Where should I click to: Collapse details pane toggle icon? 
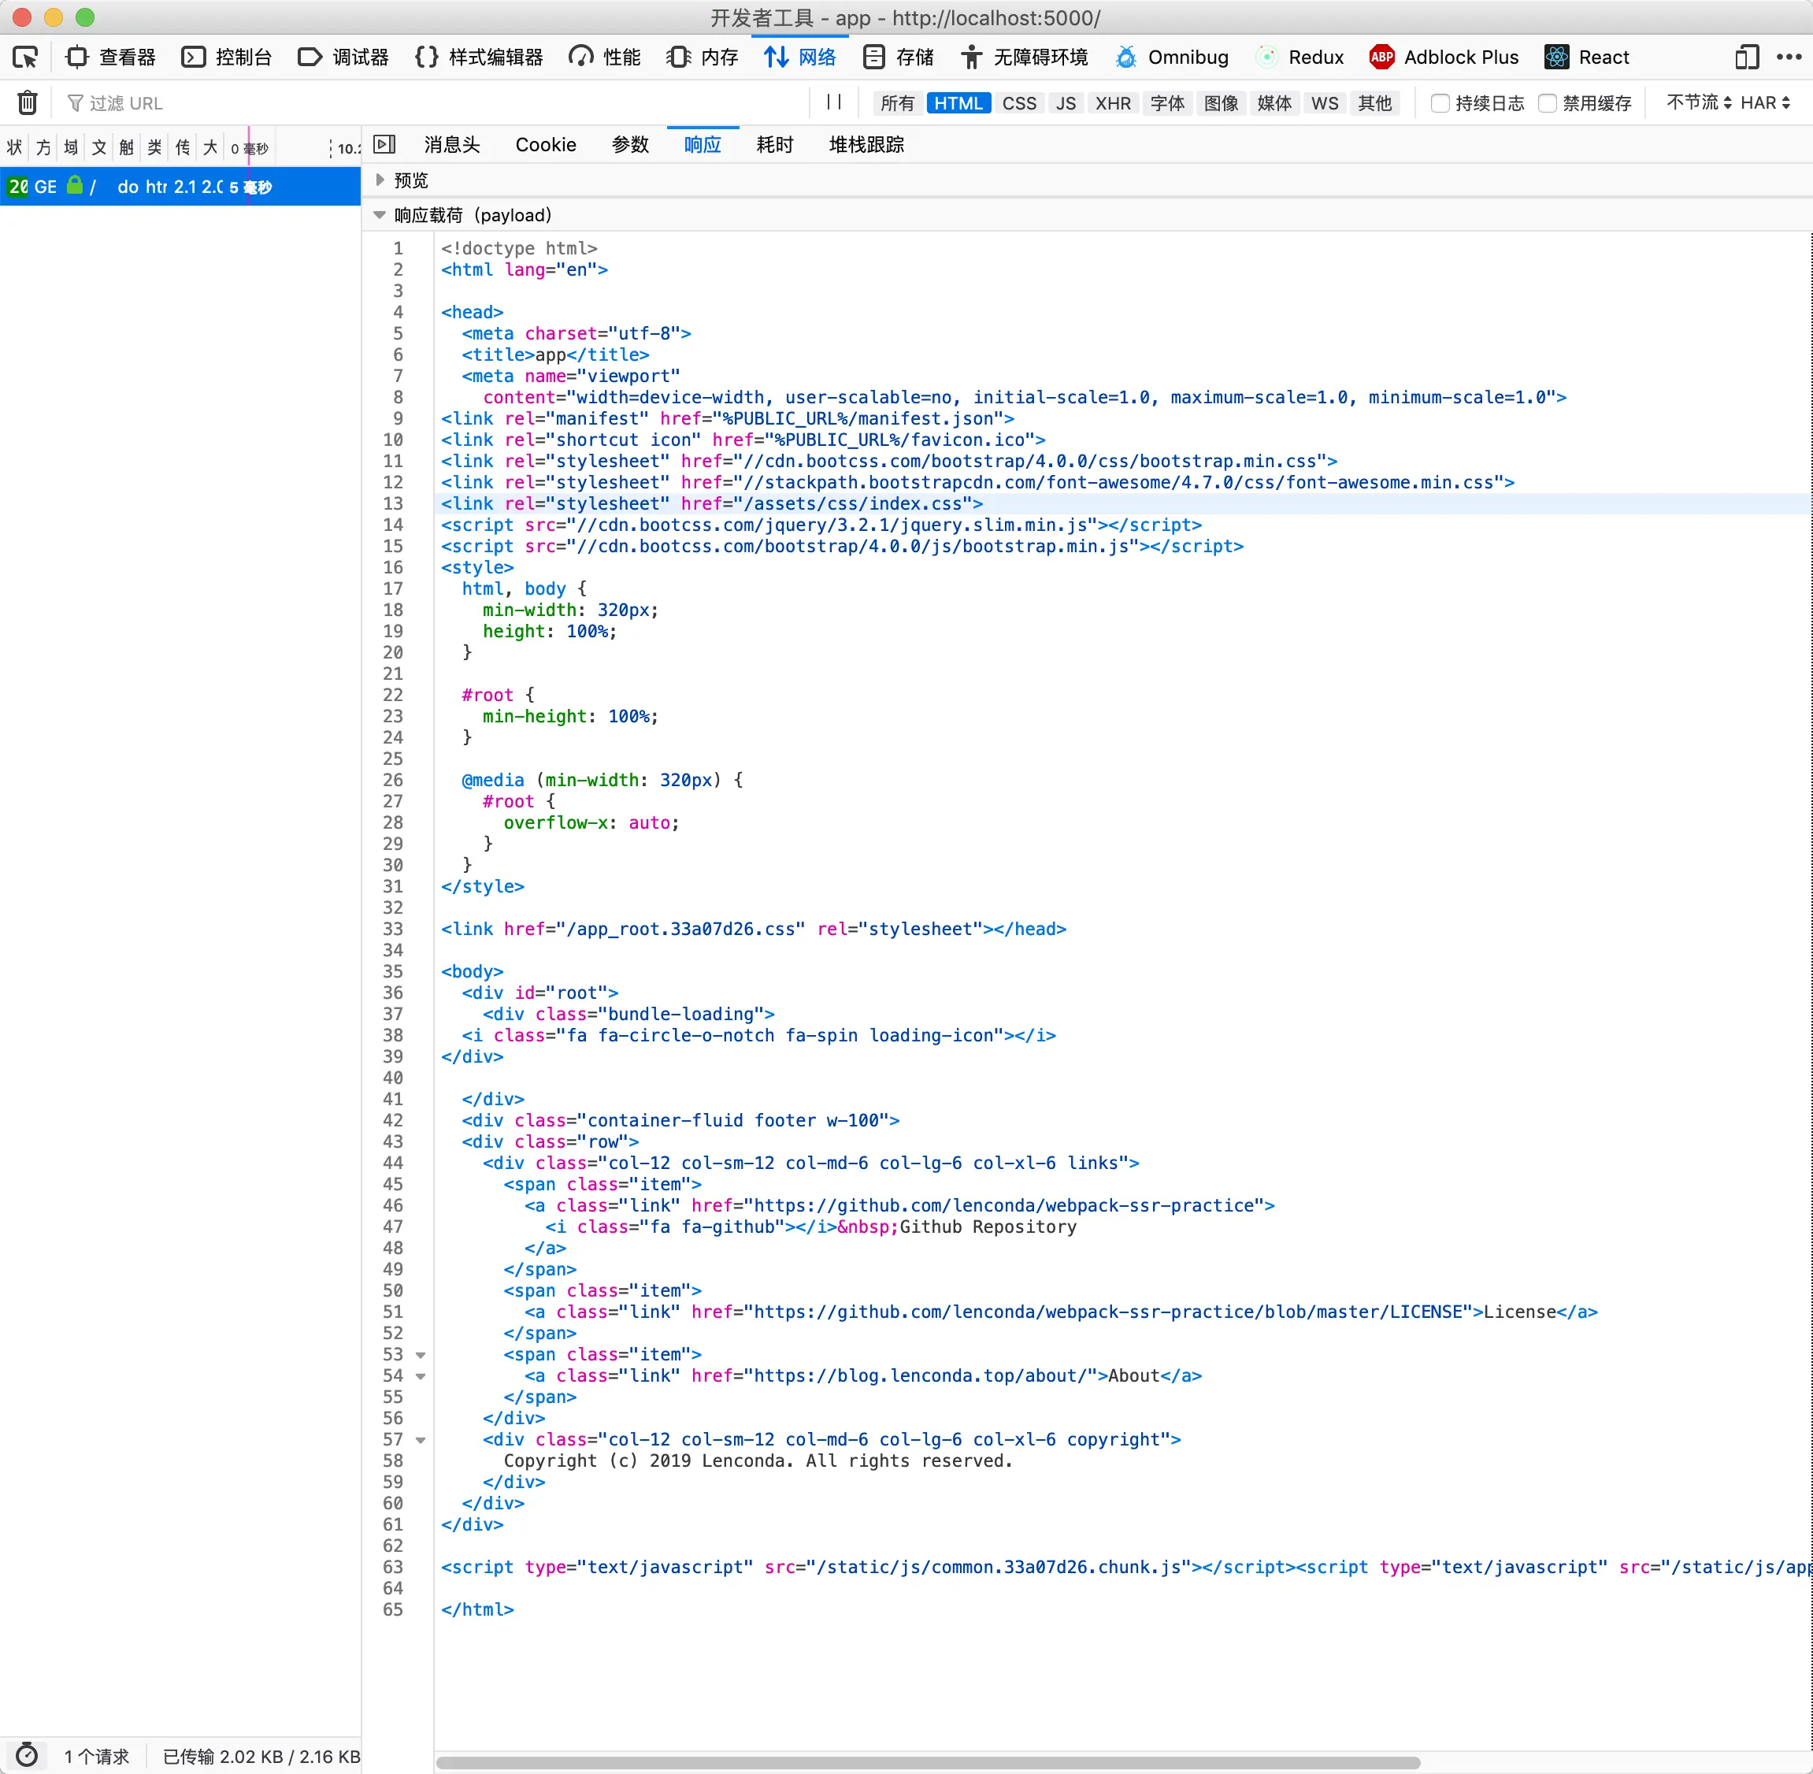(x=384, y=144)
